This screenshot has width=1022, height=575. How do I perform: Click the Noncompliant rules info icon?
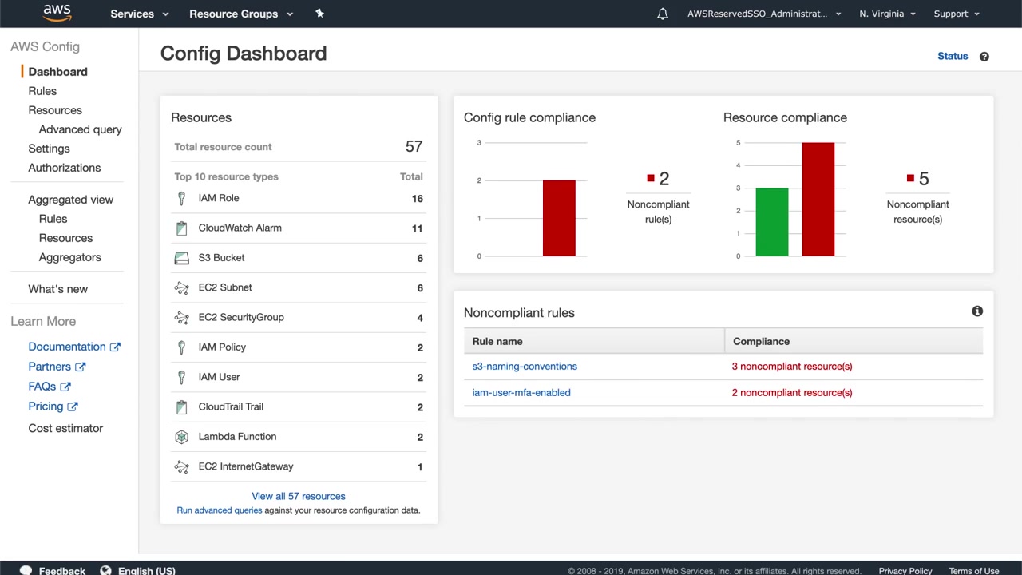click(976, 311)
